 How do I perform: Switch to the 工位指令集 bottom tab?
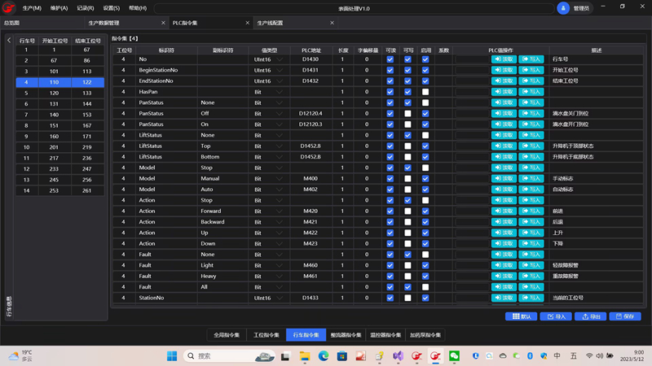tap(266, 334)
